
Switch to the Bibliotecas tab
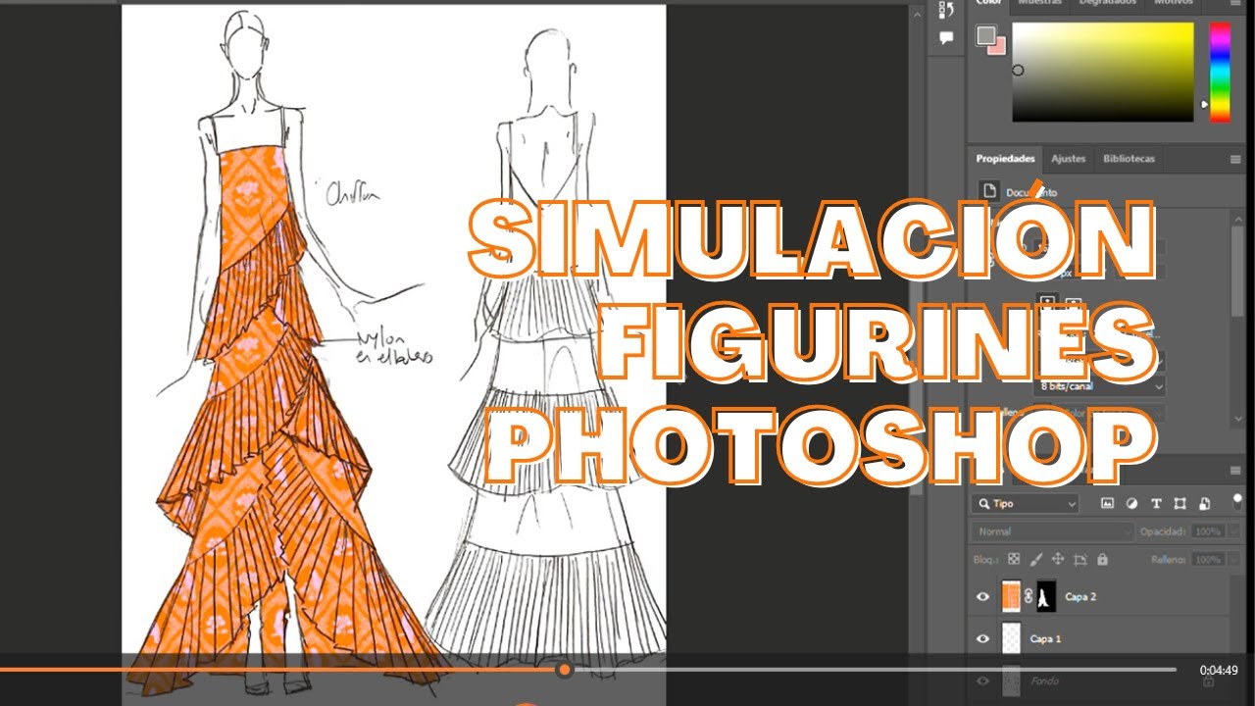click(1129, 159)
